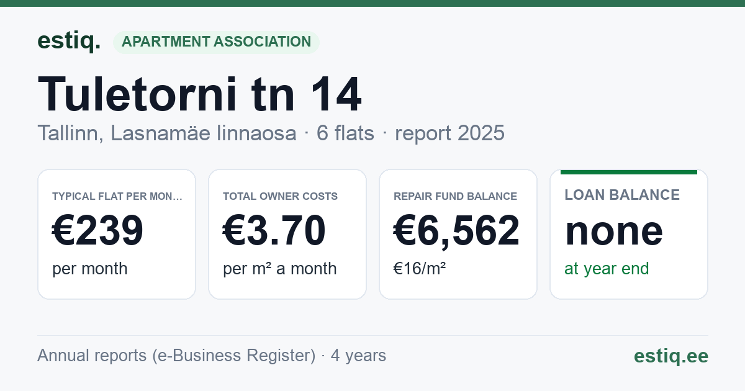Click the 'per month' label under €239

click(x=90, y=269)
